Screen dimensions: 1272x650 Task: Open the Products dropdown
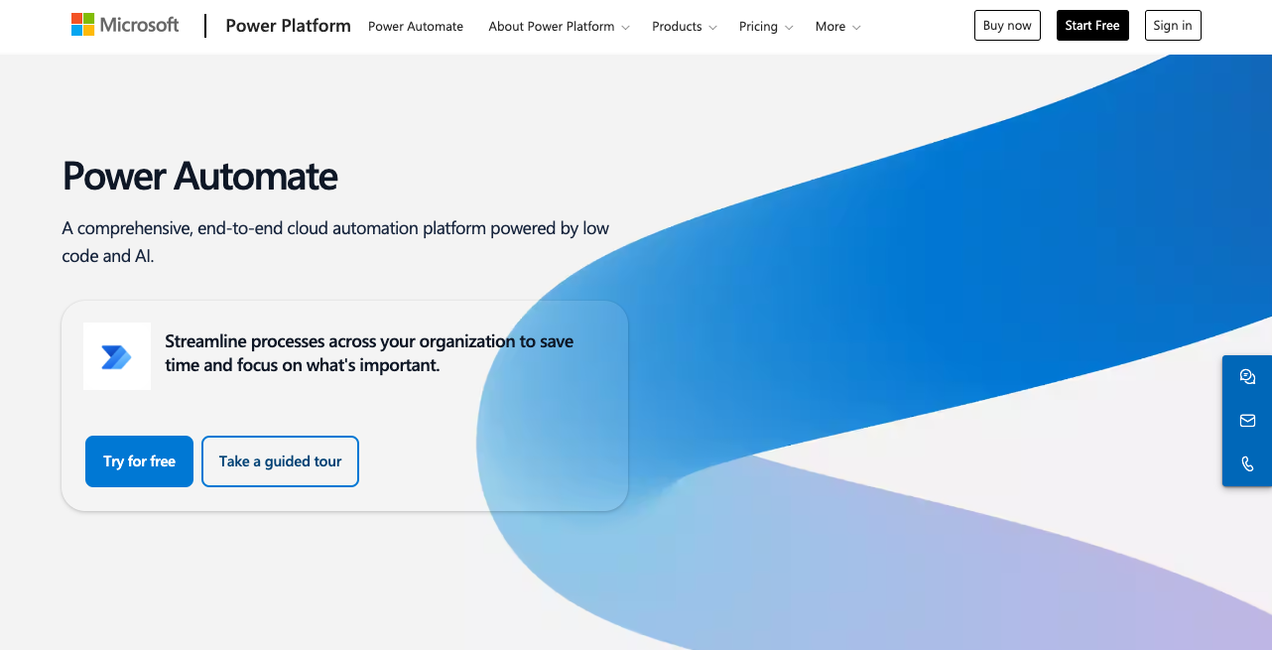pyautogui.click(x=684, y=27)
